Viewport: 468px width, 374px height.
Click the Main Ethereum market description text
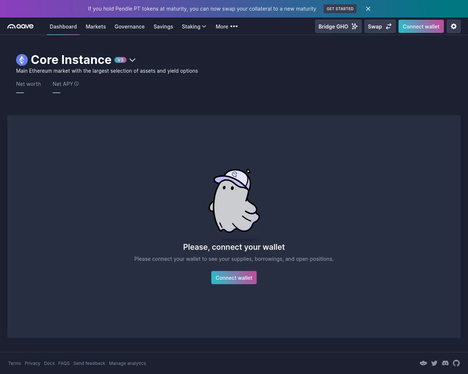pos(107,71)
